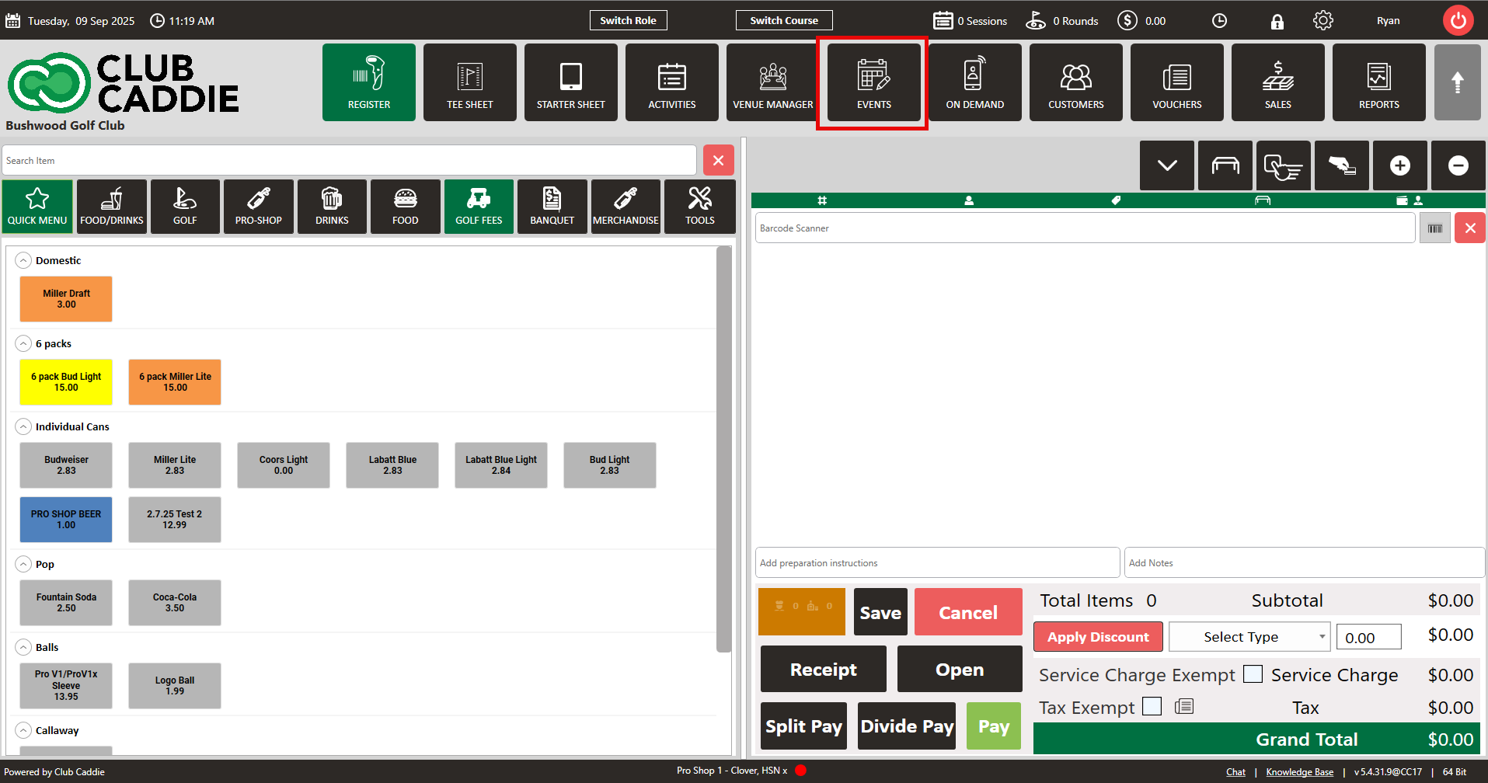Screen dimensions: 1488x783
Task: Clear the Search Item field
Action: (x=719, y=160)
